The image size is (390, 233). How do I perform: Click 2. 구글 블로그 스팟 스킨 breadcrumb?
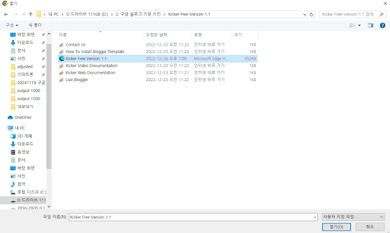[138, 15]
